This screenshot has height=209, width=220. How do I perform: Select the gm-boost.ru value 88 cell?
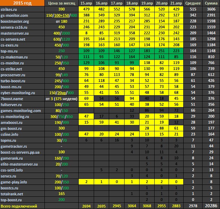(162, 128)
